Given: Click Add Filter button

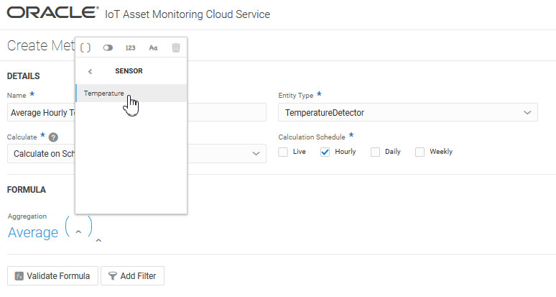Looking at the screenshot, I should 133,275.
